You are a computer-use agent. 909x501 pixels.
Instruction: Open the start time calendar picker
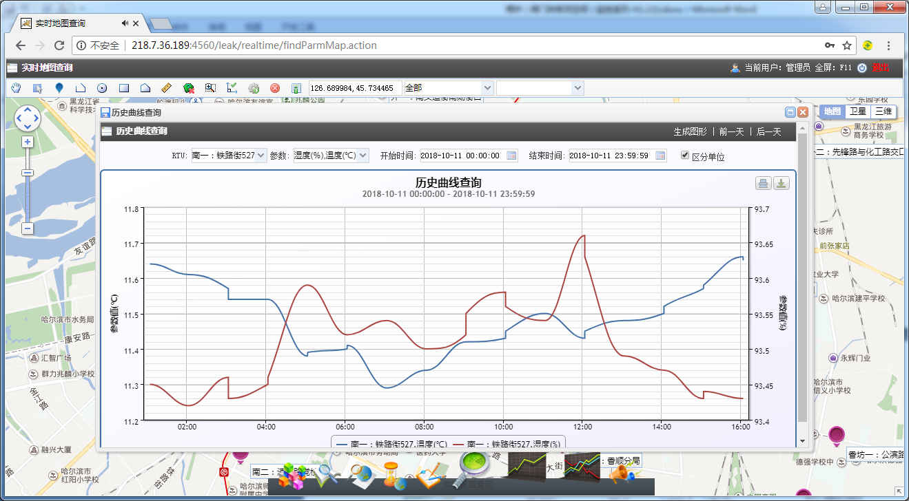tap(511, 156)
